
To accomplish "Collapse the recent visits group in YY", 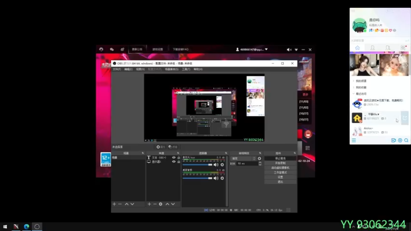I will (353, 93).
